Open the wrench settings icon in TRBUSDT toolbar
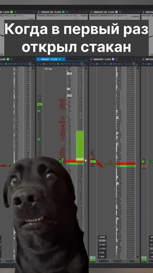This screenshot has height=273, width=153. click(x=38, y=64)
